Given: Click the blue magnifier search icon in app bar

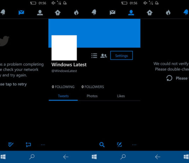Looking at the screenshot, I should [x=102, y=145].
